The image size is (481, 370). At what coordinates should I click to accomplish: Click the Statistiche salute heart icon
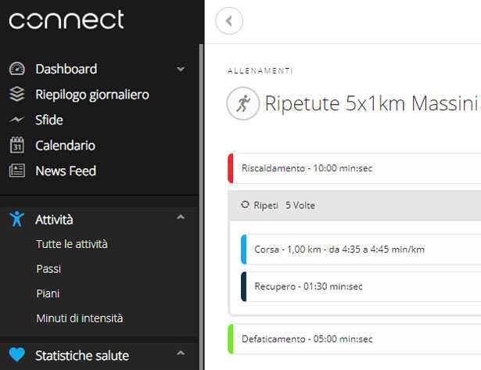[x=17, y=355]
